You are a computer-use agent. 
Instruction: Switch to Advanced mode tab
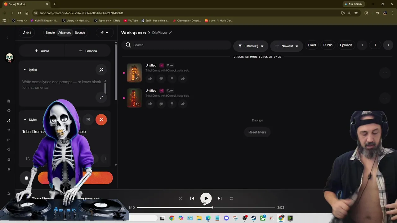(65, 33)
